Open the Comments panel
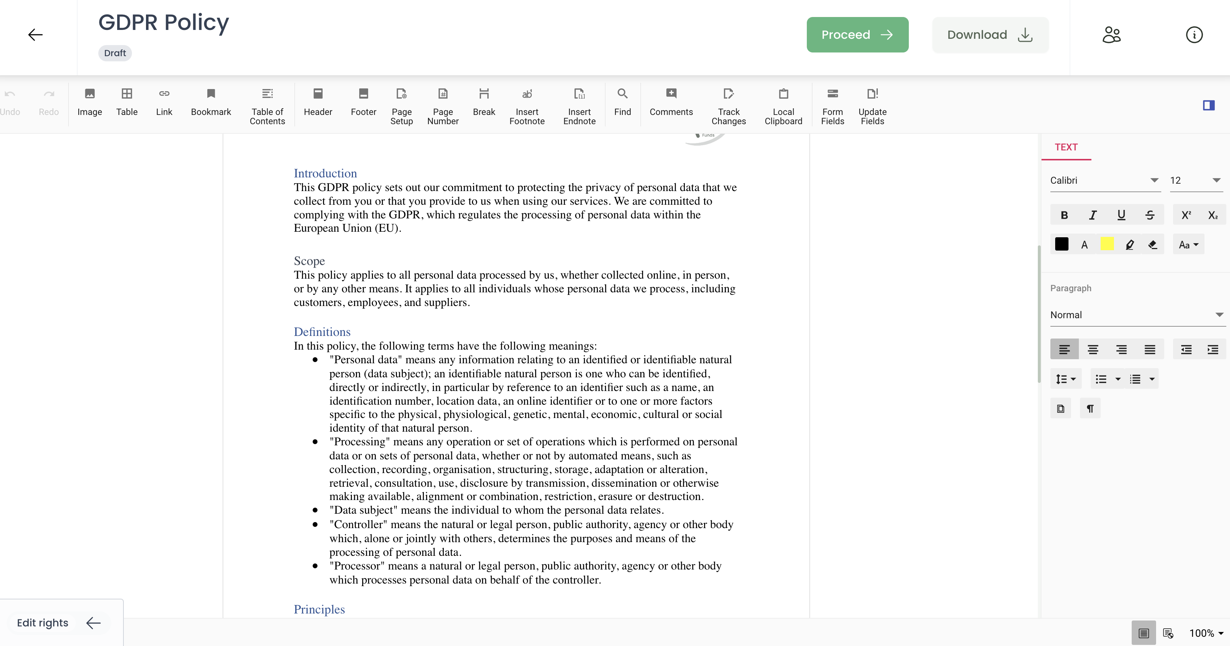The height and width of the screenshot is (646, 1230). click(670, 102)
